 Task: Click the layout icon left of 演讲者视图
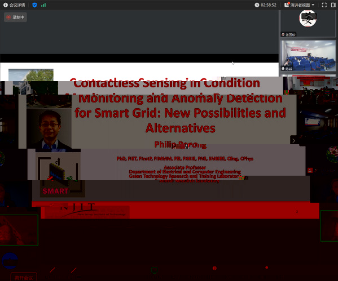287,5
